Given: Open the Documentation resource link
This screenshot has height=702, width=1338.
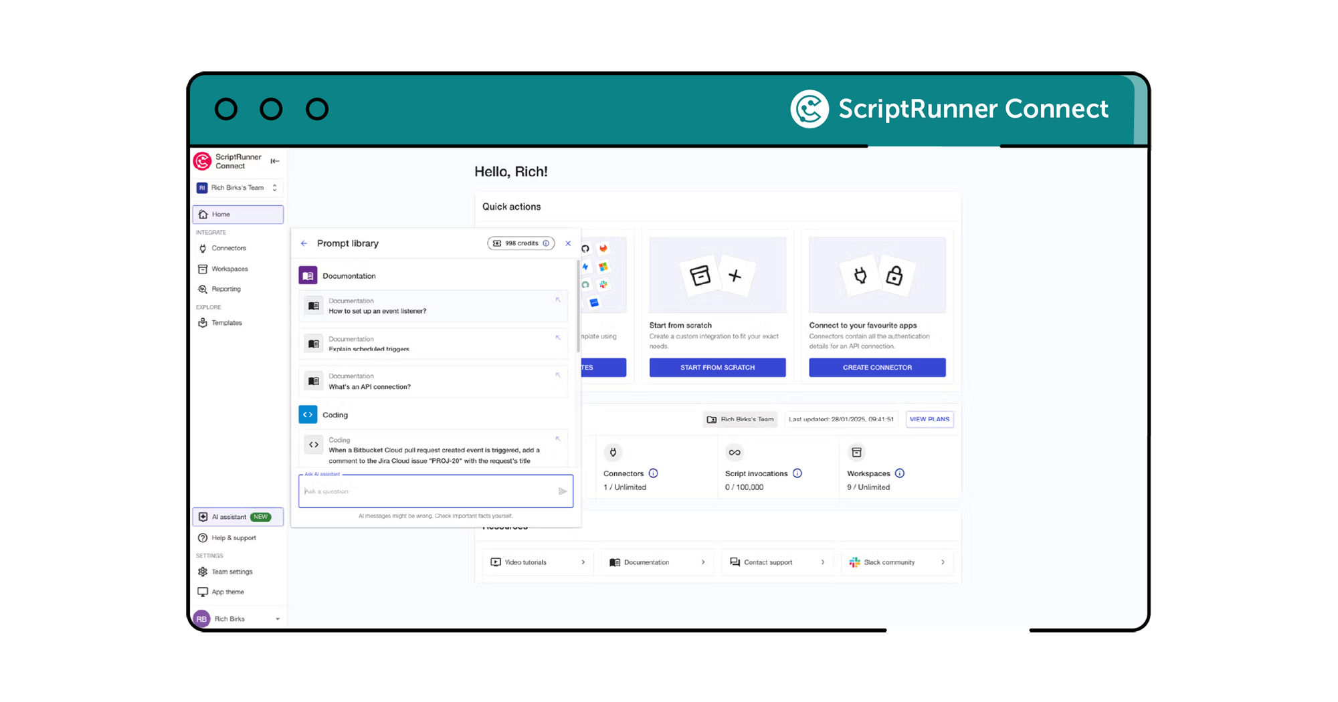Looking at the screenshot, I should click(x=658, y=562).
